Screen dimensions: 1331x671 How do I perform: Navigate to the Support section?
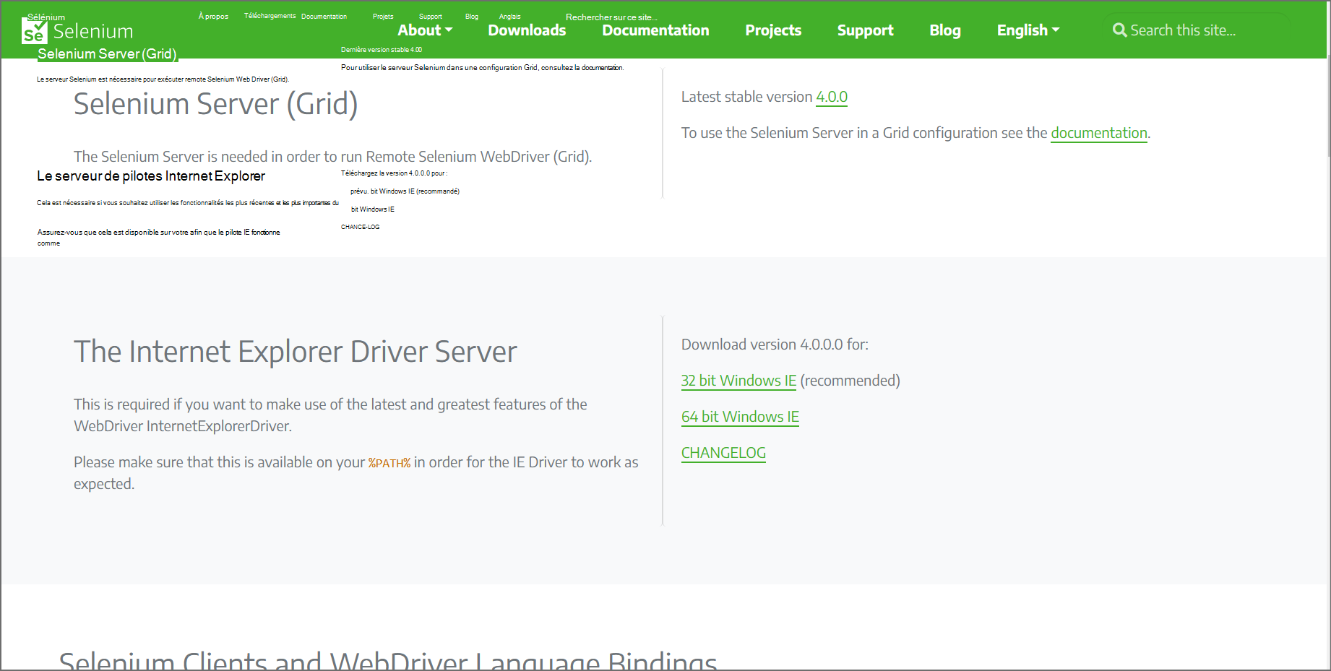pyautogui.click(x=865, y=30)
